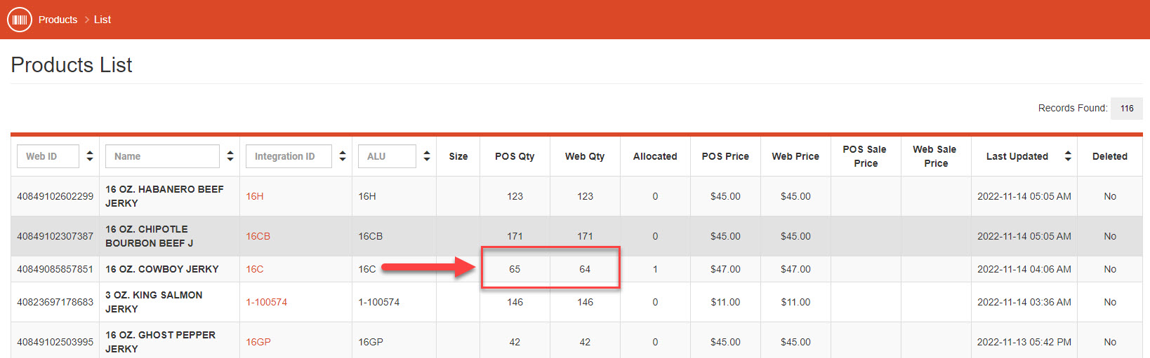Click the barcode logo icon in header

click(20, 20)
